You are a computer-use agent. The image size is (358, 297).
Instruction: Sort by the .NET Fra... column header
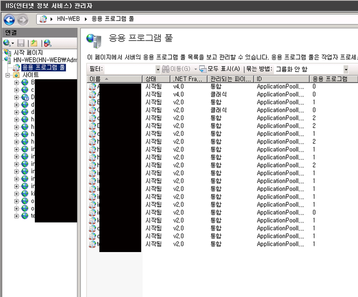pos(189,79)
